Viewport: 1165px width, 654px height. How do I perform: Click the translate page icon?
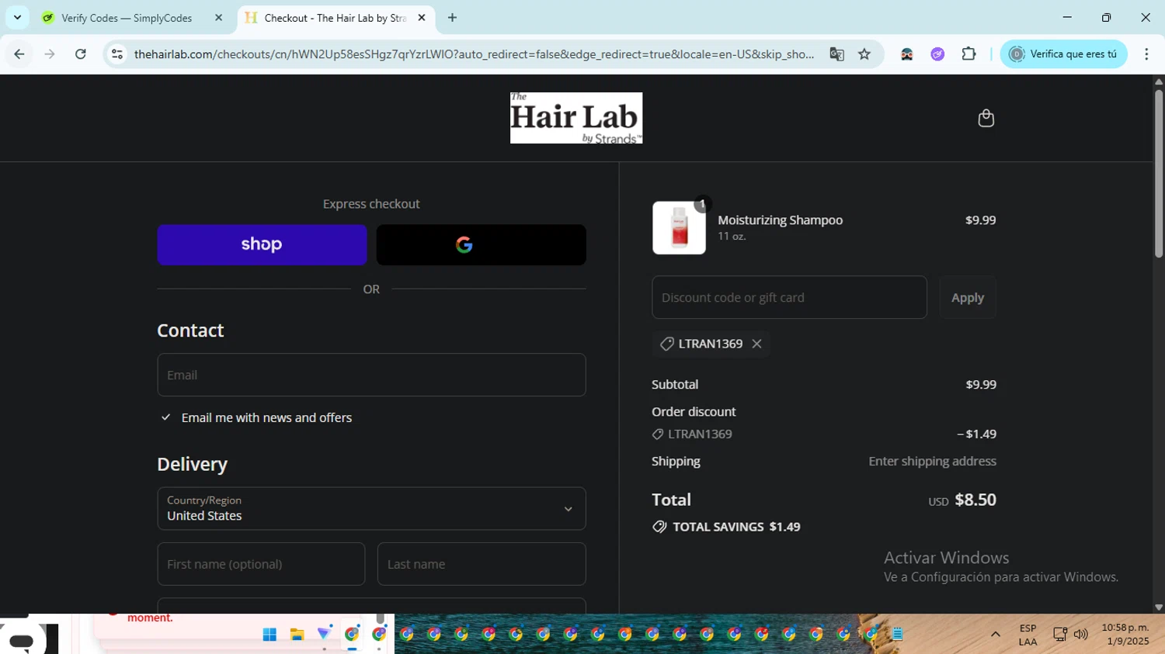836,54
